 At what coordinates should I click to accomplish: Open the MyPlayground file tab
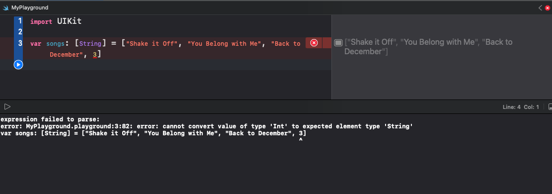click(25, 7)
